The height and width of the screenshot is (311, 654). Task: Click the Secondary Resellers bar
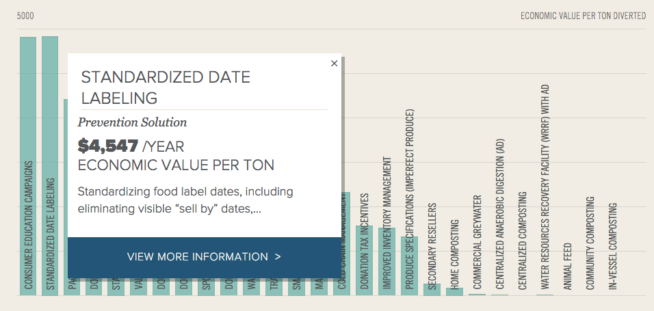[432, 289]
